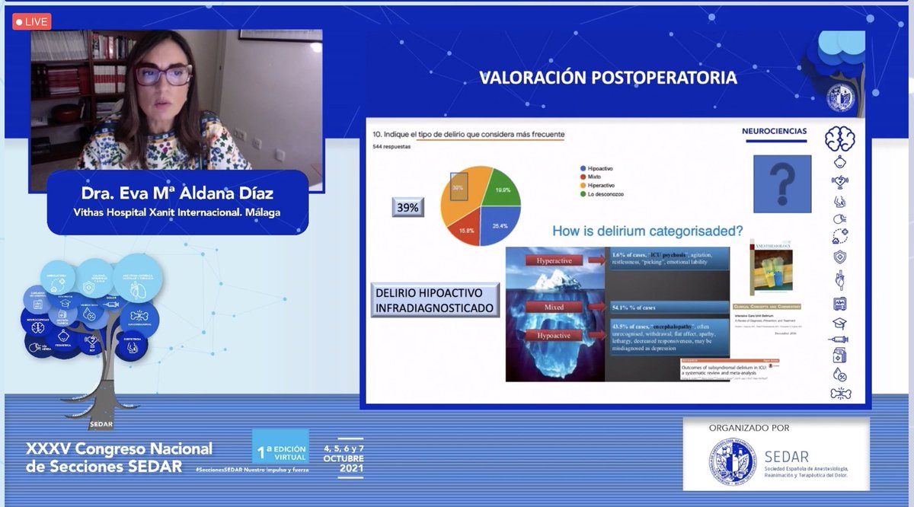Click the XXXV Congreso Nacional de Secciones SEDAR title
Image resolution: width=914 pixels, height=507 pixels.
pyautogui.click(x=119, y=457)
